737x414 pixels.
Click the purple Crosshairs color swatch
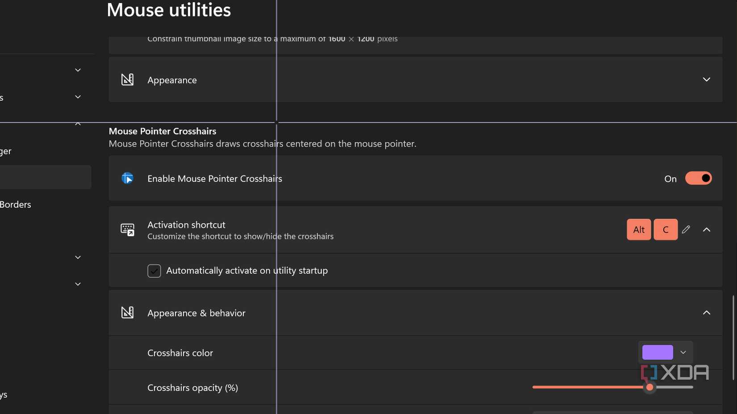(x=657, y=352)
